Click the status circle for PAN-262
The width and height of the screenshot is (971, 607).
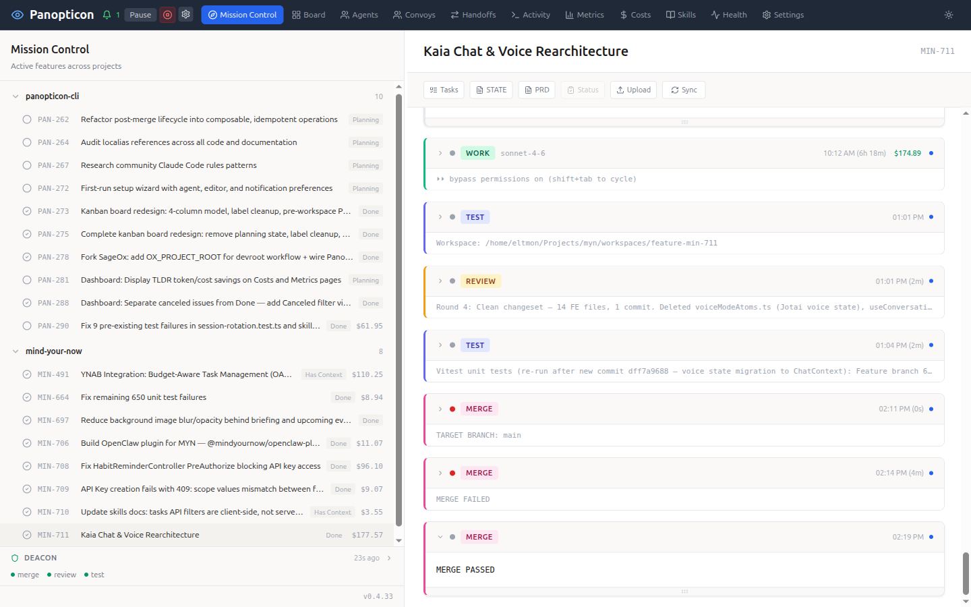pos(27,119)
